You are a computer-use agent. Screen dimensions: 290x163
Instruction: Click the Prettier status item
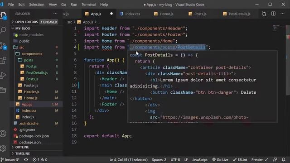260,160
